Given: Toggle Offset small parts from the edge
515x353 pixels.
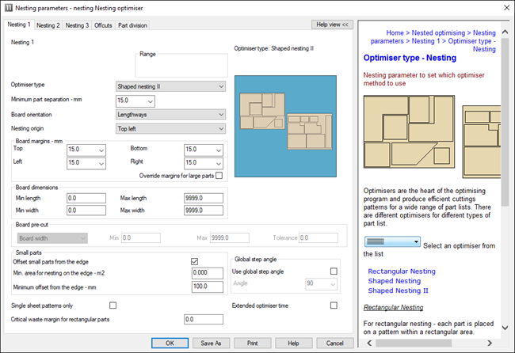Looking at the screenshot, I should pyautogui.click(x=195, y=261).
